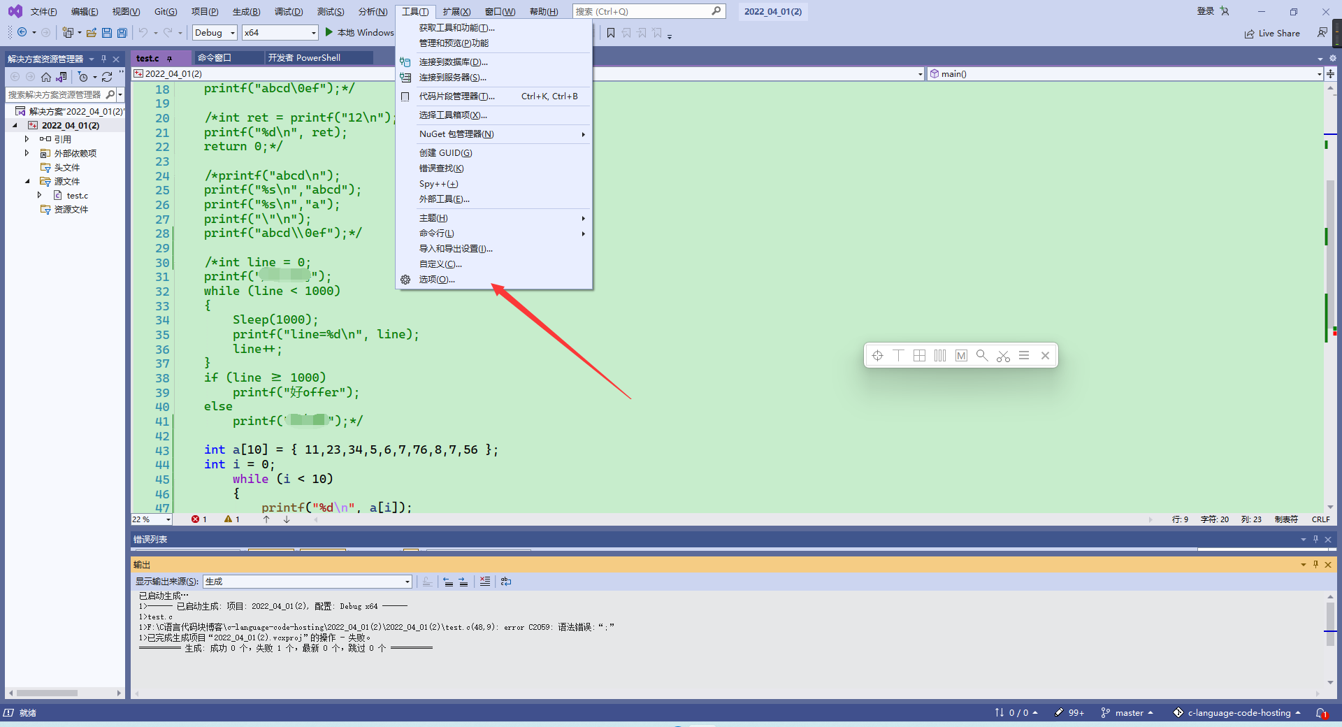Open the NuGet 包管理器 submenu
1342x727 pixels.
(494, 134)
